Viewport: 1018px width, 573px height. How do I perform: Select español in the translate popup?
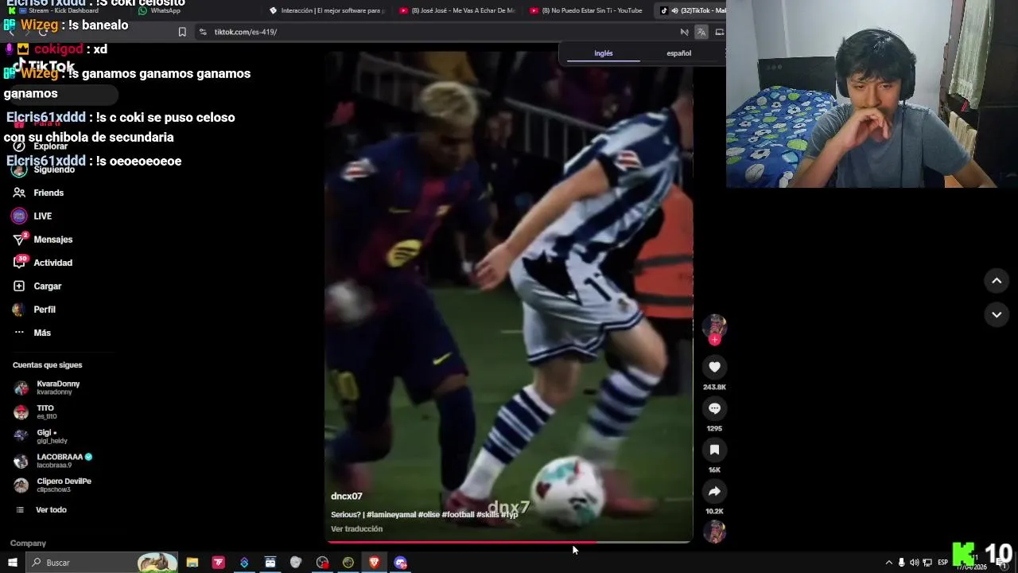point(678,53)
